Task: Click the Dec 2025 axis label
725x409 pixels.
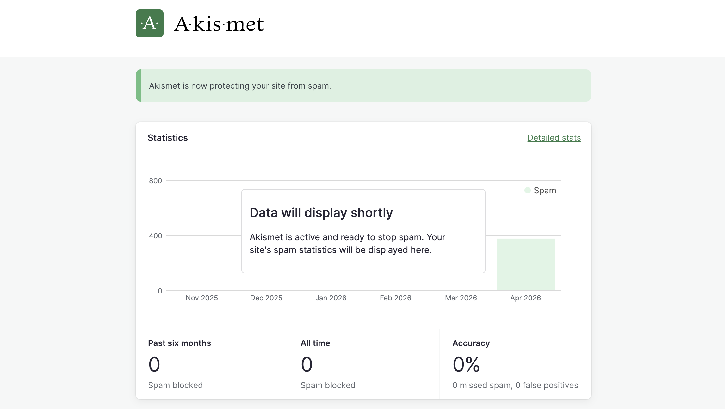Action: (266, 298)
